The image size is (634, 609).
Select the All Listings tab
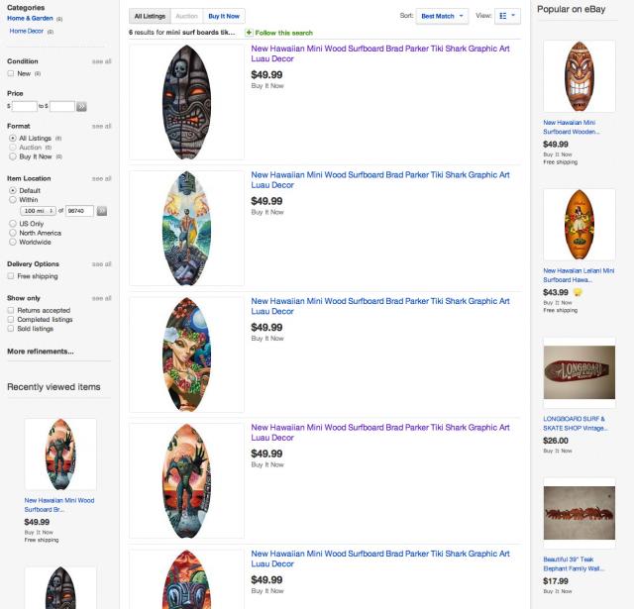click(x=150, y=16)
